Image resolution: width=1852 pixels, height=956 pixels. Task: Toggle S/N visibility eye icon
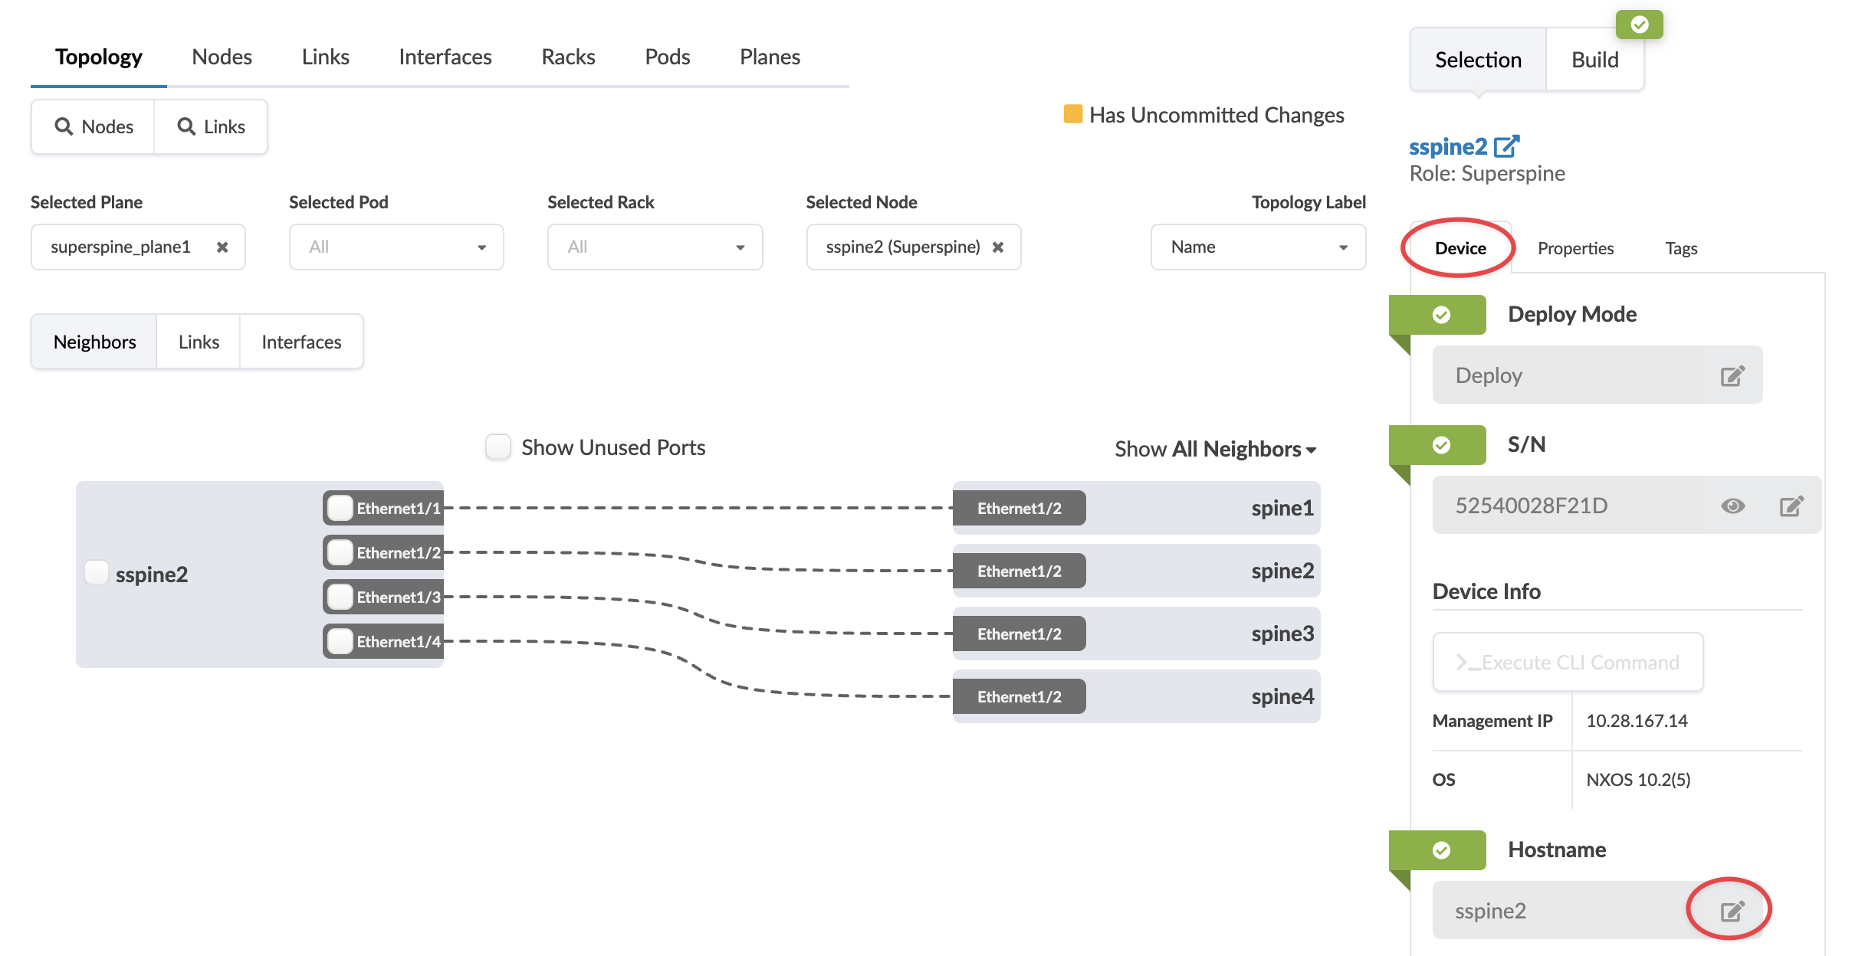pos(1732,506)
